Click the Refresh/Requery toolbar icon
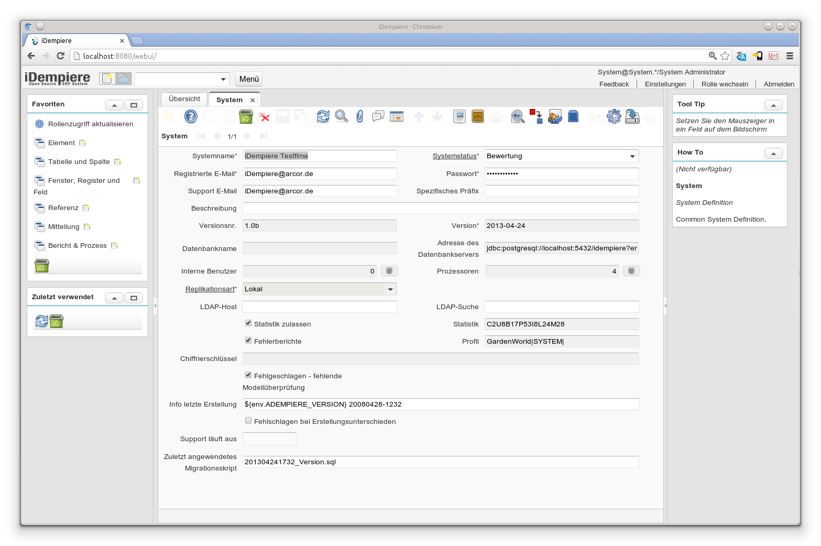 pos(323,116)
